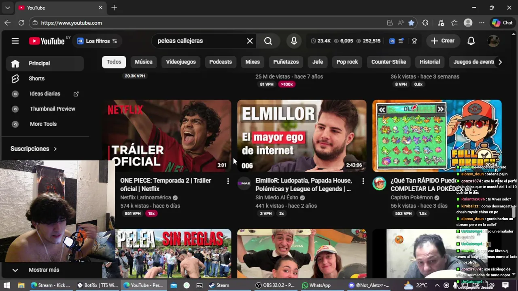This screenshot has width=518, height=291.
Task: Select the Videojuegos filter chip
Action: (x=181, y=62)
